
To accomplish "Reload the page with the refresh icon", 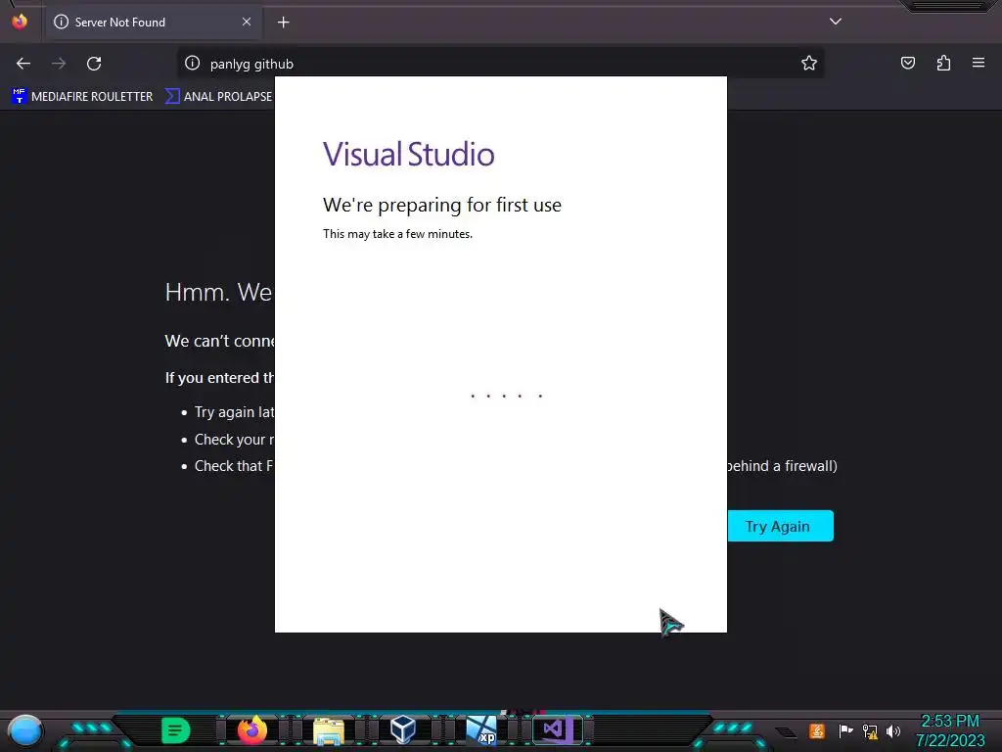I will 94,64.
